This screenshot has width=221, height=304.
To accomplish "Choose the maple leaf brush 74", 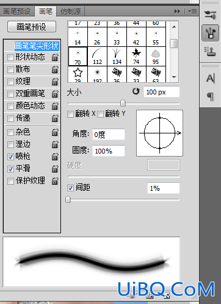I will click(x=136, y=57).
